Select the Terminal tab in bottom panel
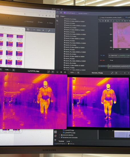Screen dimensions: 130x157 [61, 141]
